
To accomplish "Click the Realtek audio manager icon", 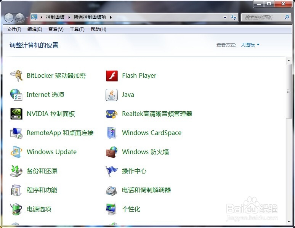I will point(112,114).
